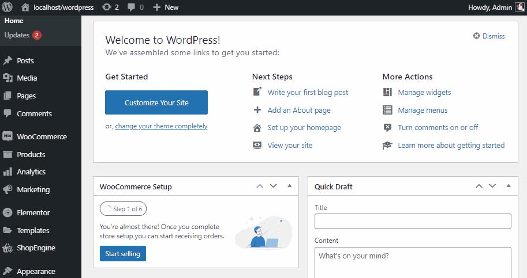
Task: Click the icon beside Turn comments on or off
Action: click(x=387, y=128)
